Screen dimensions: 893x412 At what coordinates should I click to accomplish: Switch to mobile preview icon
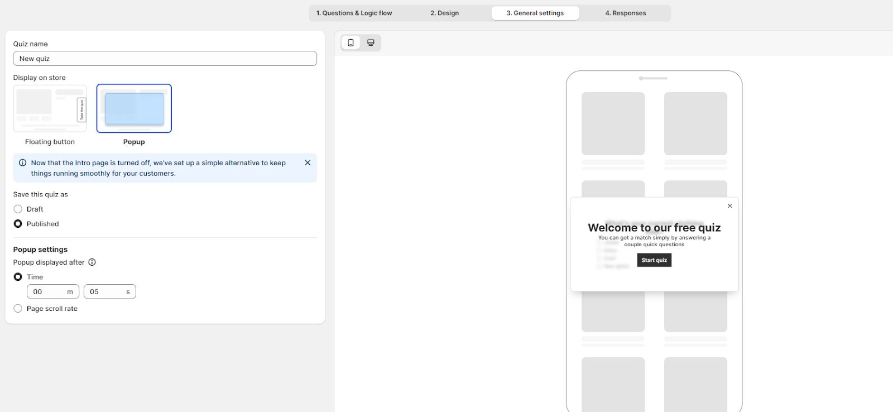(x=351, y=42)
